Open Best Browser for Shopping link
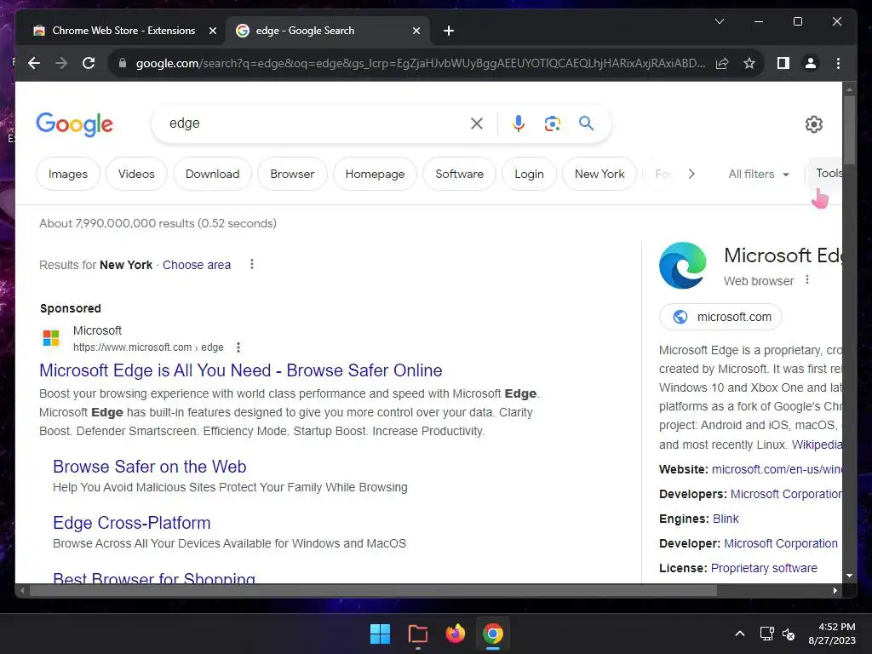The image size is (872, 654). [x=154, y=577]
